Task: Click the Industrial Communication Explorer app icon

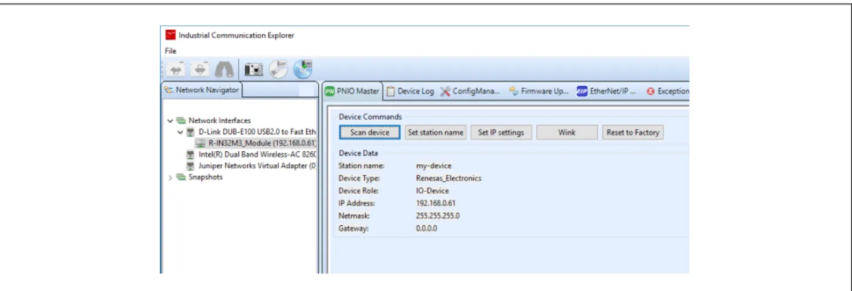Action: click(x=171, y=35)
